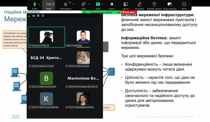Viewport: 210px width, 122px height.
Task: Expand the Video options arrow
Action: (x=53, y=4)
